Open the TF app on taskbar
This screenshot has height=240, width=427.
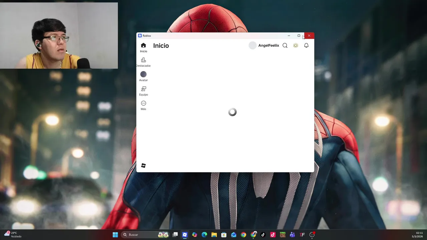[302, 235]
